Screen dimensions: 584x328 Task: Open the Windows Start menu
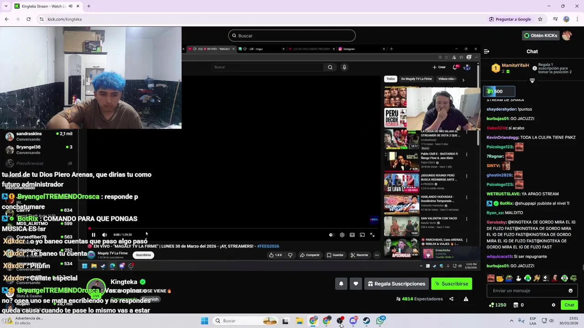point(204,321)
